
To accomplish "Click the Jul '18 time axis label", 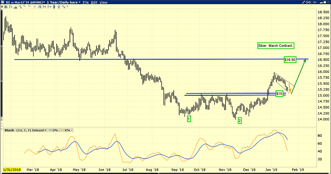I will tap(128, 170).
